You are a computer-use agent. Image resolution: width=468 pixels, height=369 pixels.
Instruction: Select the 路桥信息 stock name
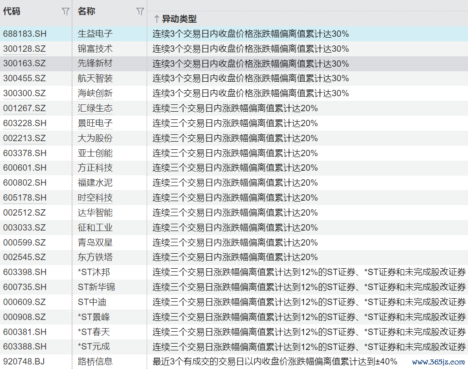click(x=95, y=362)
